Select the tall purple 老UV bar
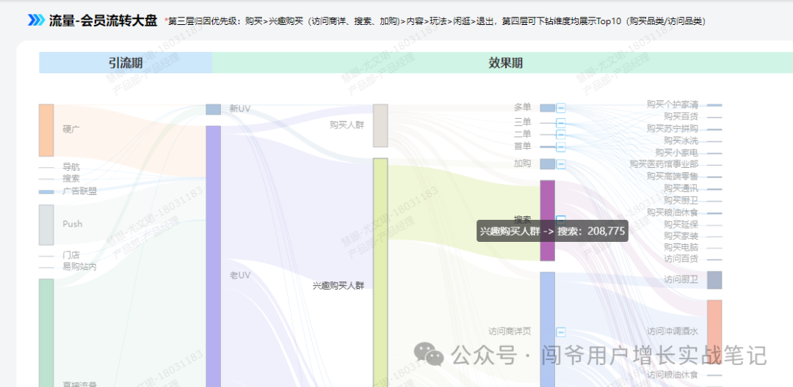 214,257
